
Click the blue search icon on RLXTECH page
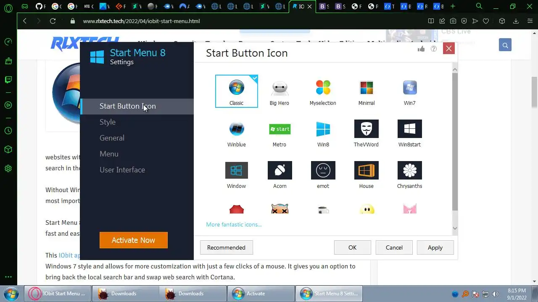(505, 45)
